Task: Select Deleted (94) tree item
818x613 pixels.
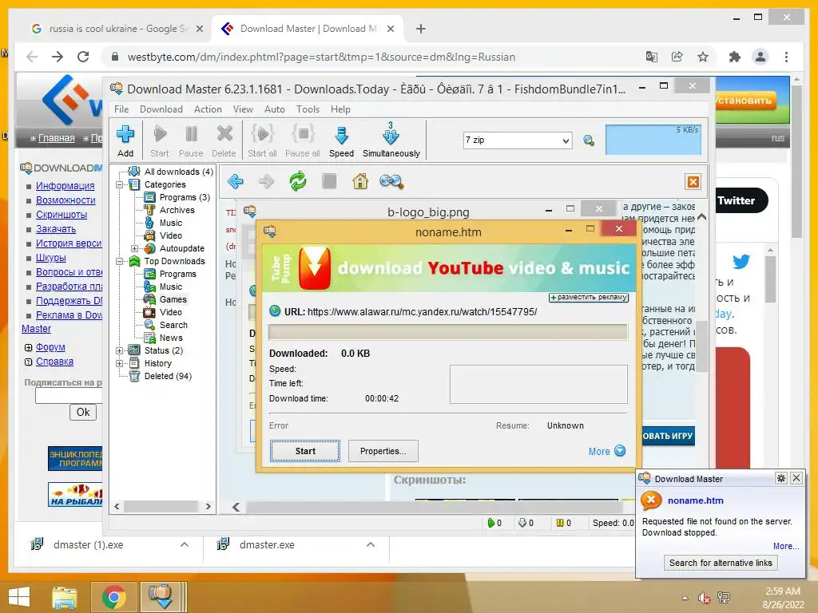Action: 168,377
